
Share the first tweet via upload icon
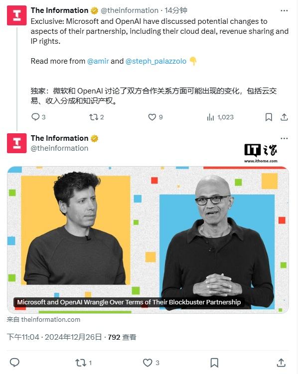point(284,117)
